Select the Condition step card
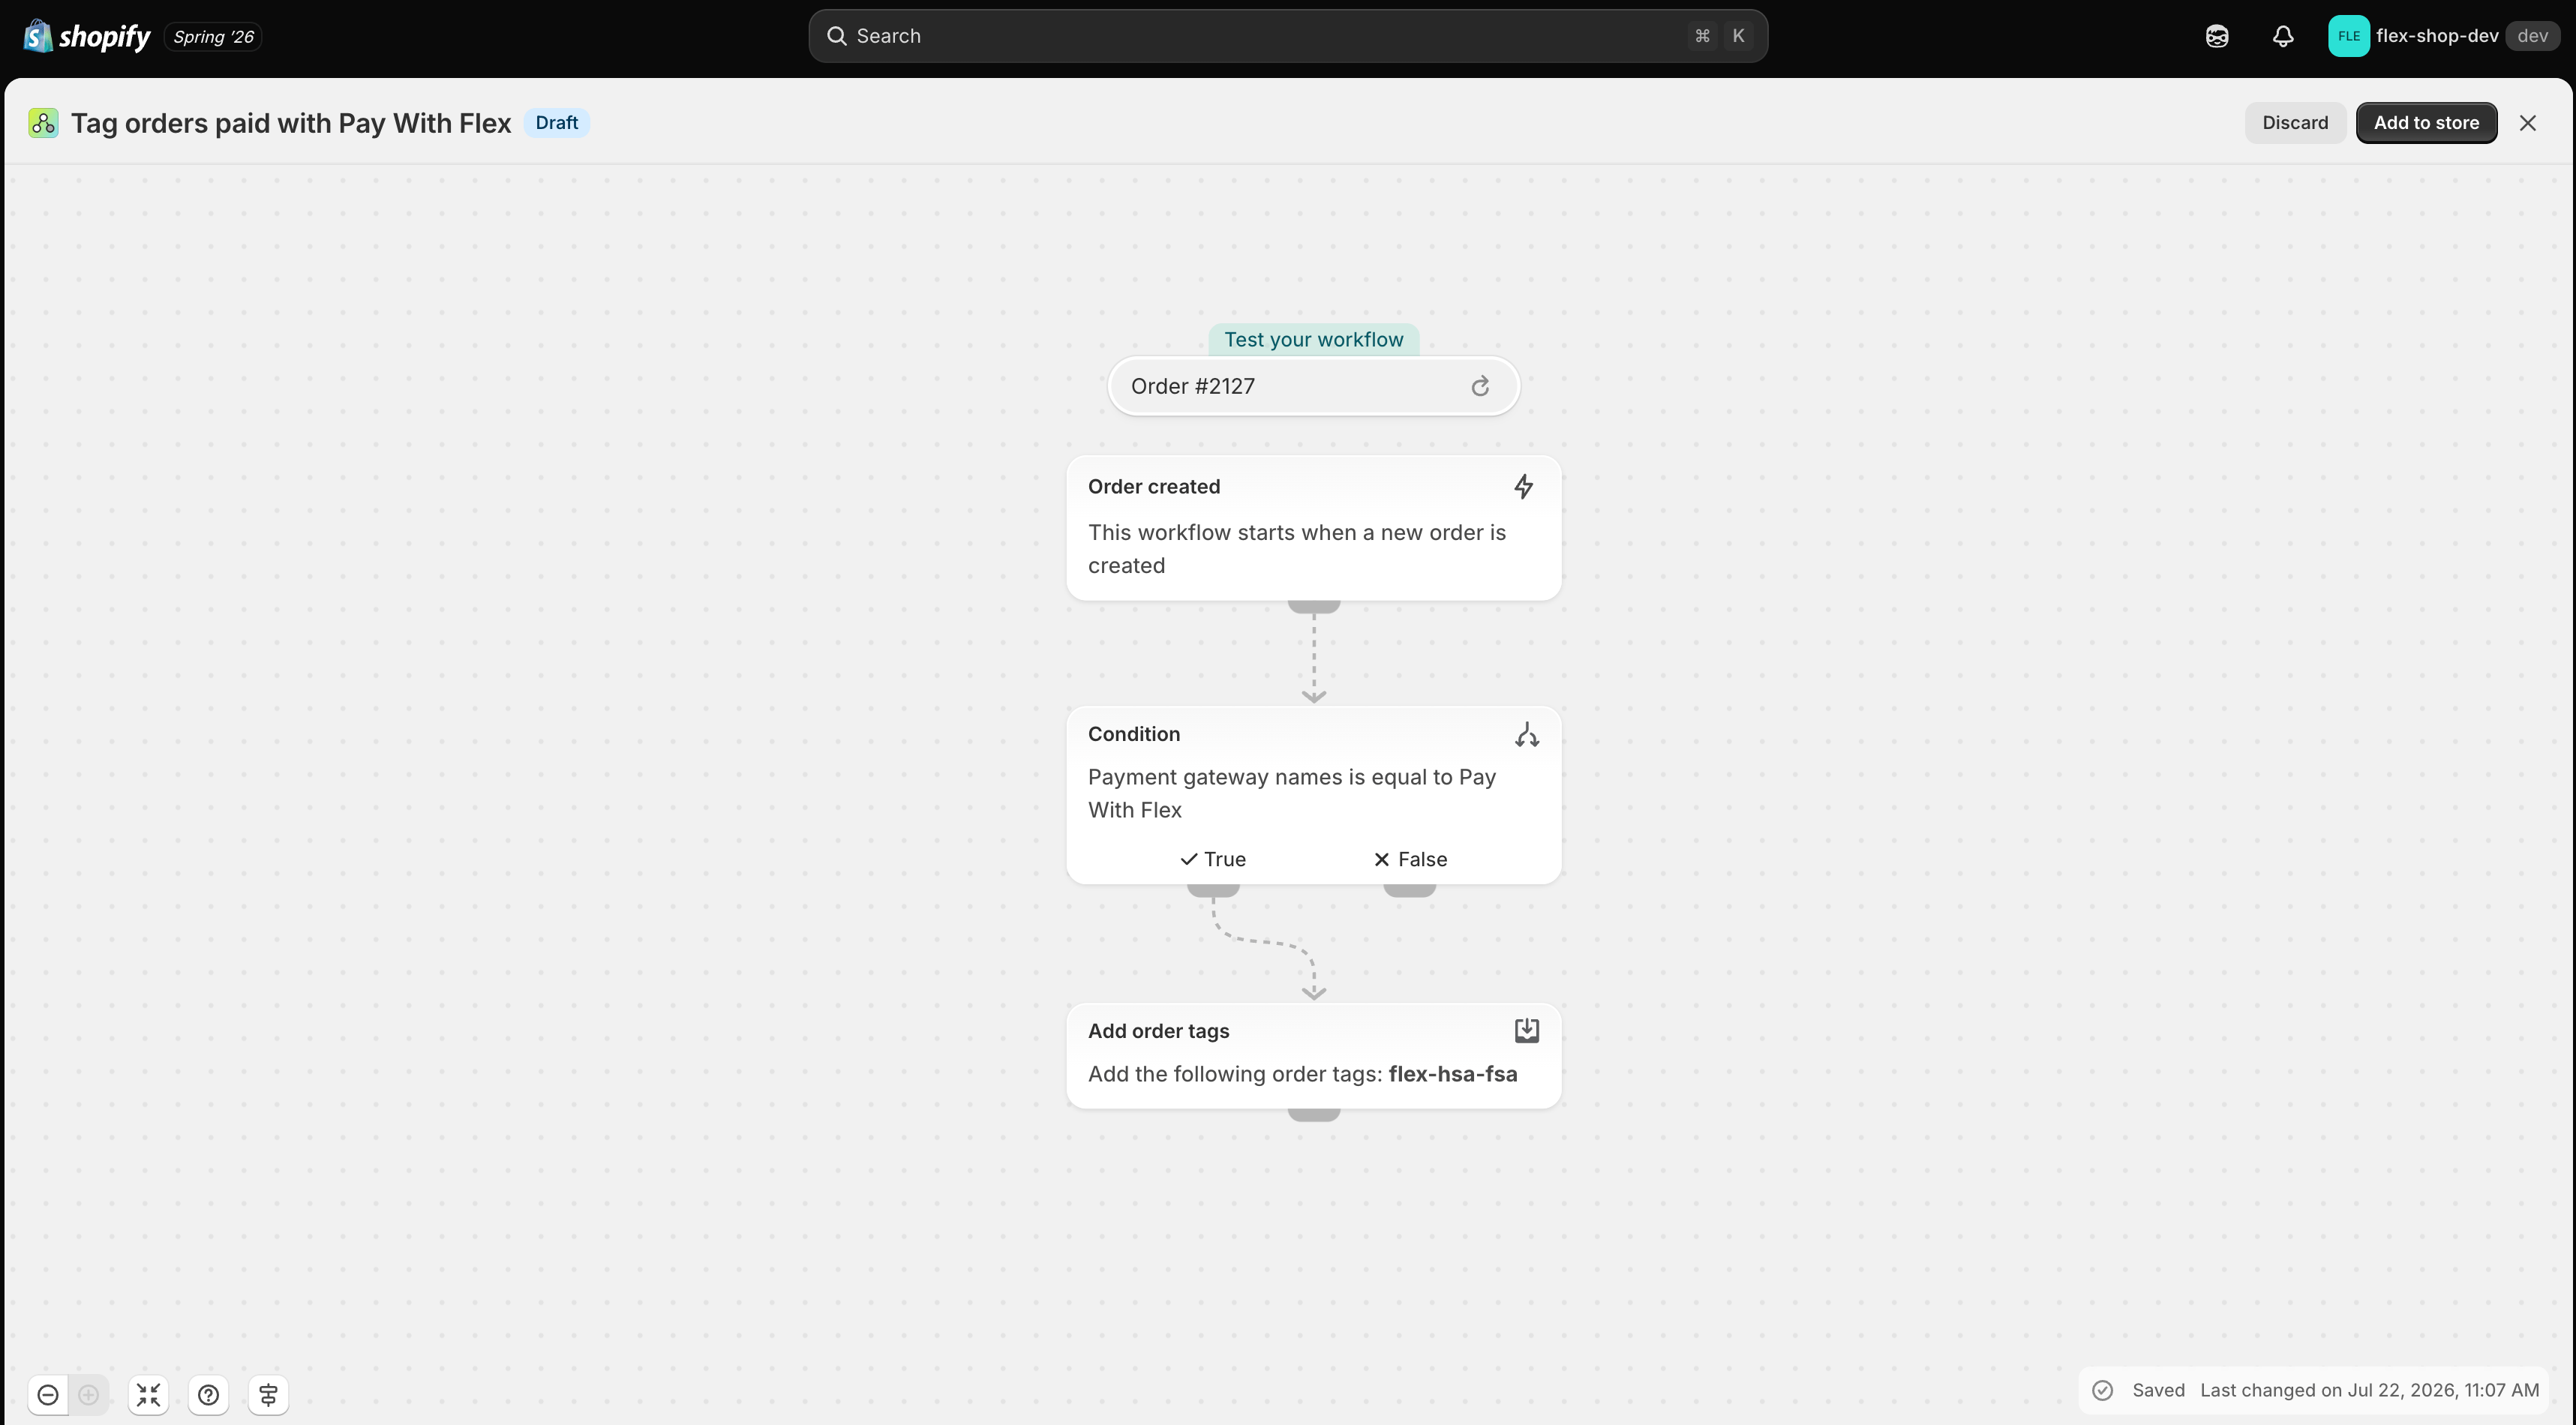The width and height of the screenshot is (2576, 1425). tap(1314, 795)
